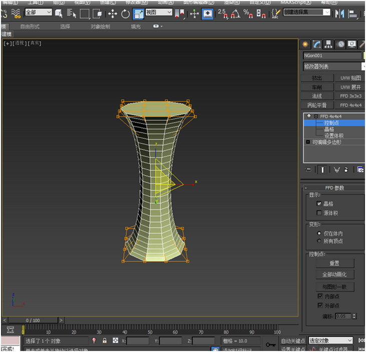Open edit named selection sets
This screenshot has height=352, width=366.
(276, 14)
